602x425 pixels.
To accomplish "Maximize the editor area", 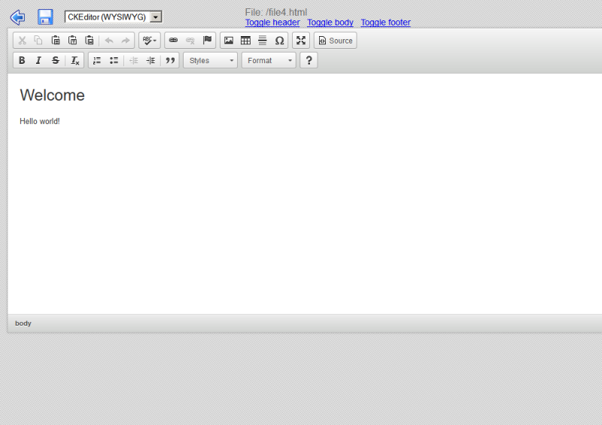I will (301, 41).
